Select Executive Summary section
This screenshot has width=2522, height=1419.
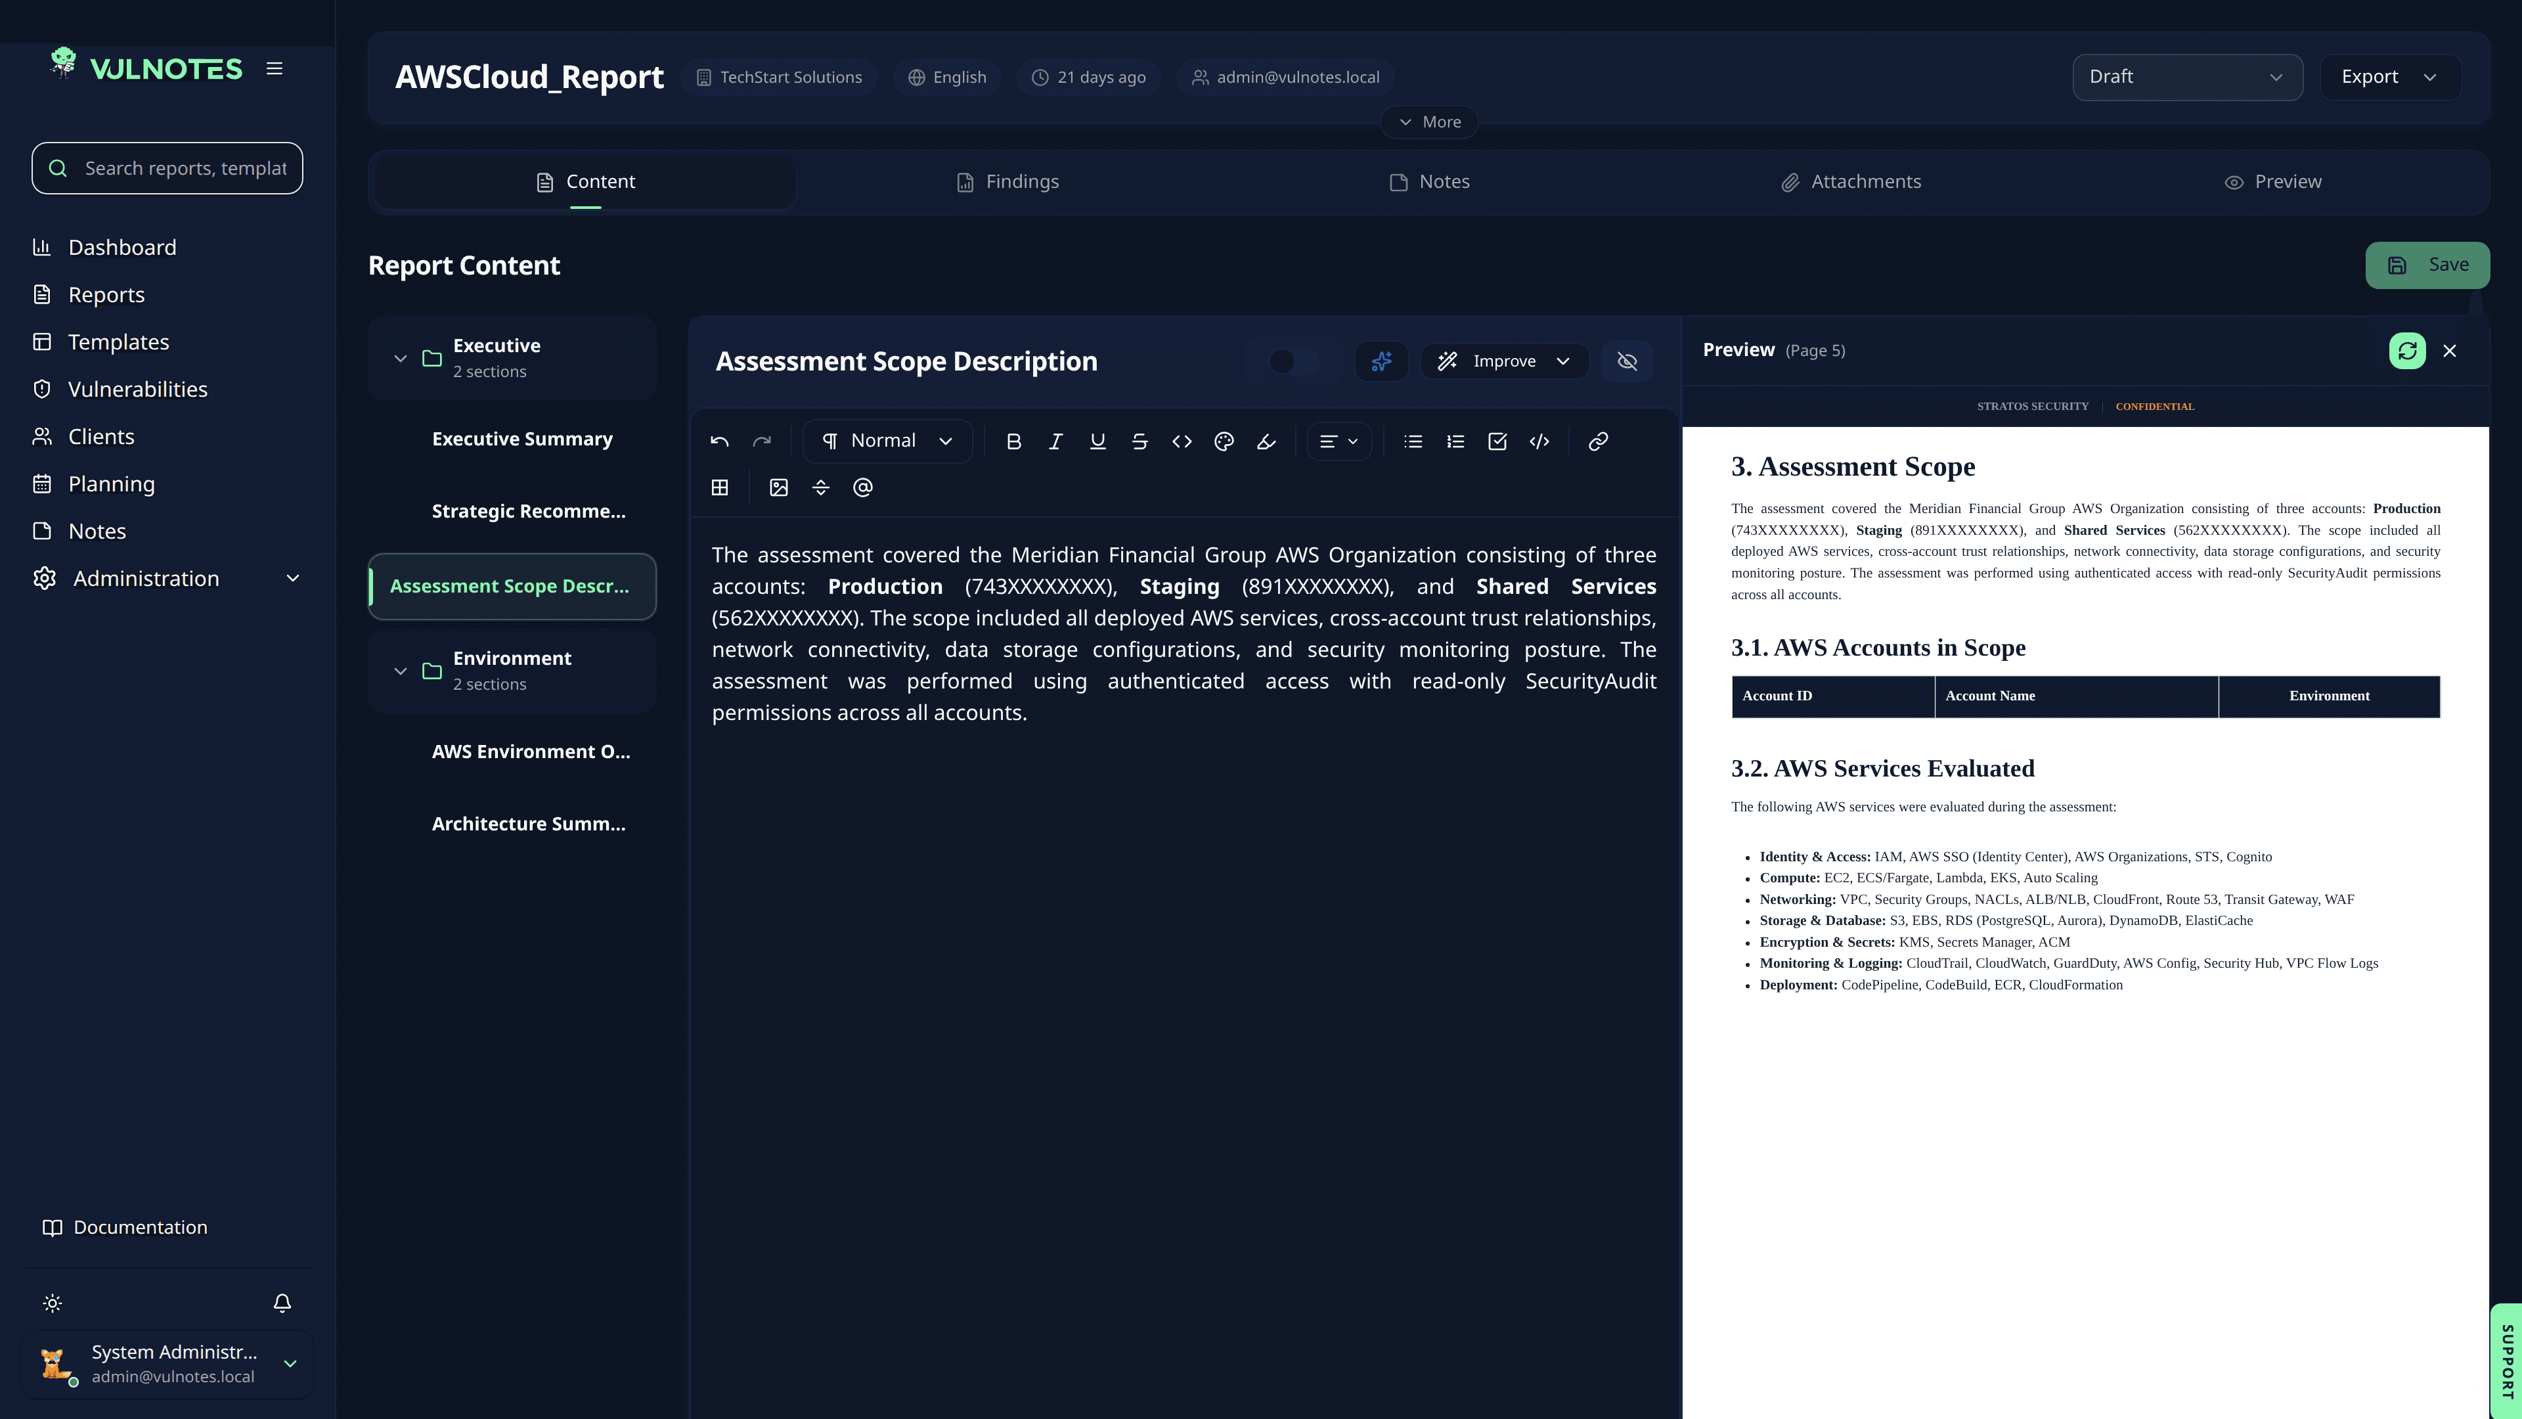[522, 439]
